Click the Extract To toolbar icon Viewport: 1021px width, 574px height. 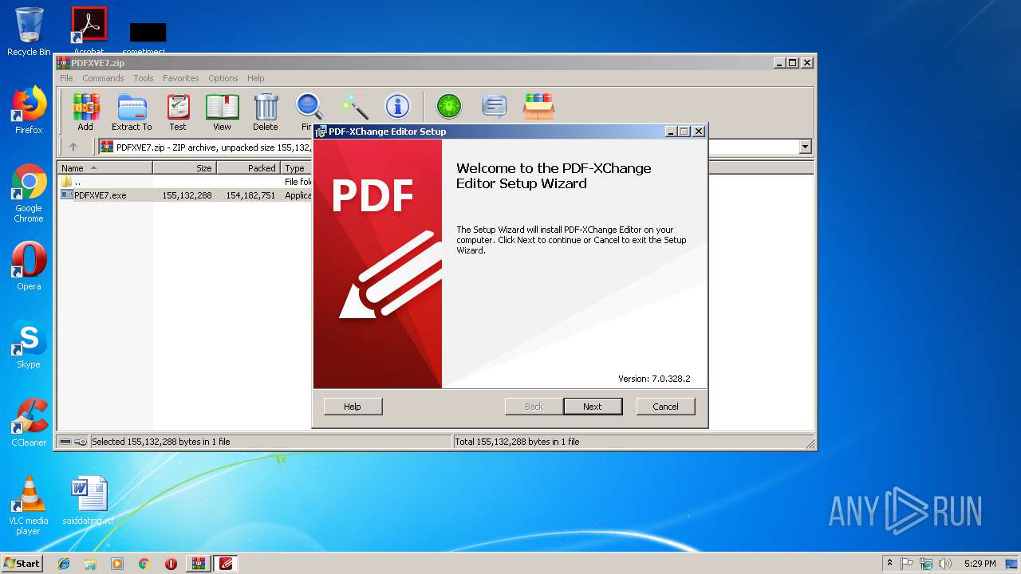(132, 112)
